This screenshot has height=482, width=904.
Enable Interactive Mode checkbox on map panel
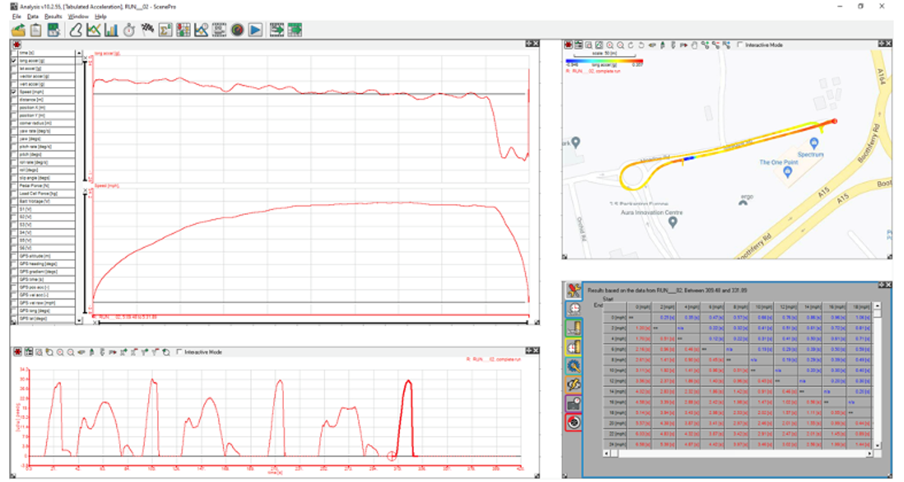[x=740, y=44]
